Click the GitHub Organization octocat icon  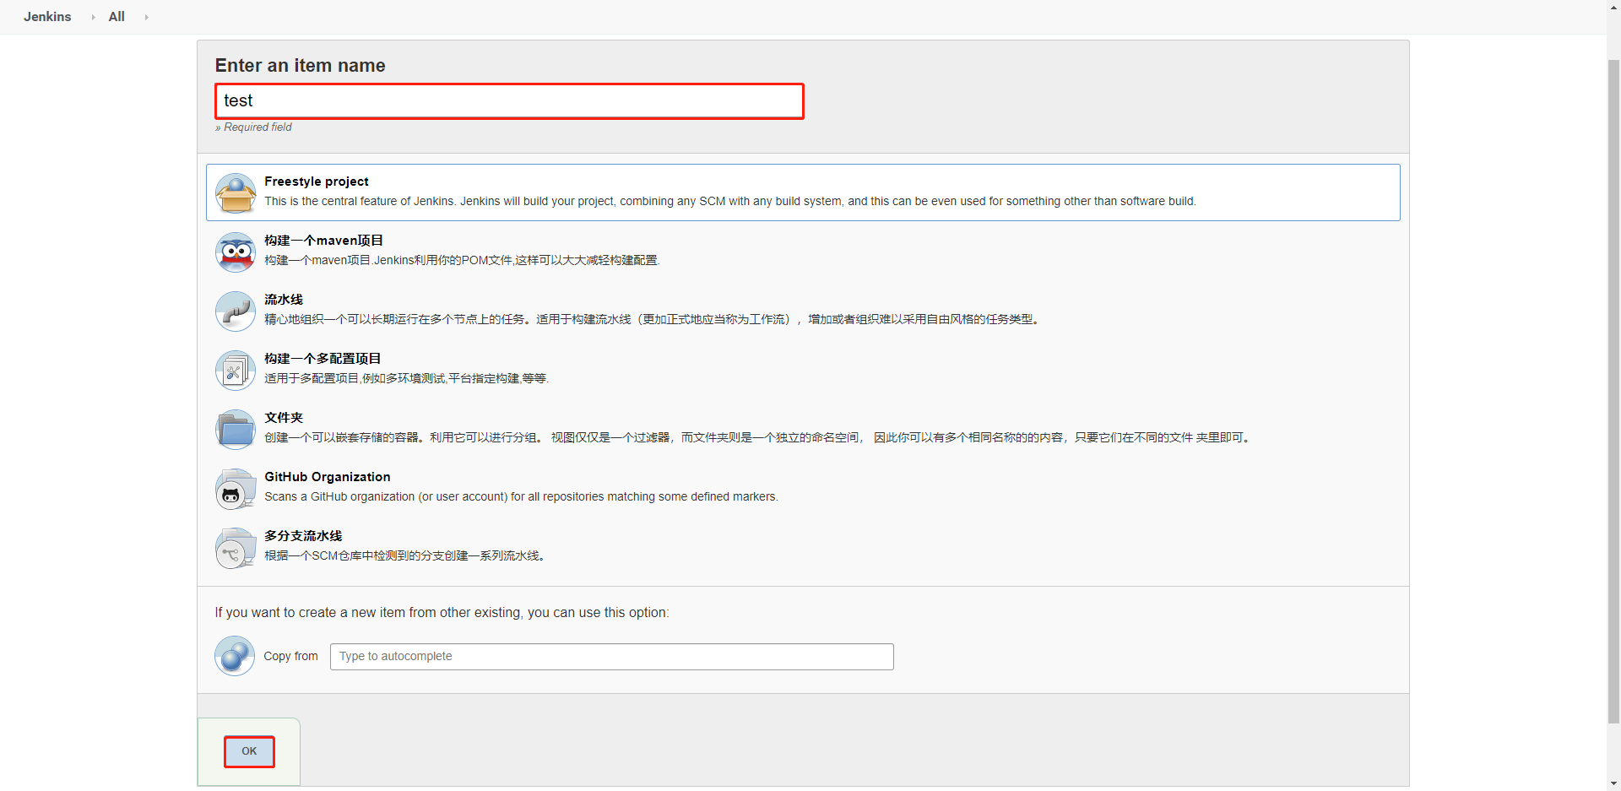click(x=236, y=489)
